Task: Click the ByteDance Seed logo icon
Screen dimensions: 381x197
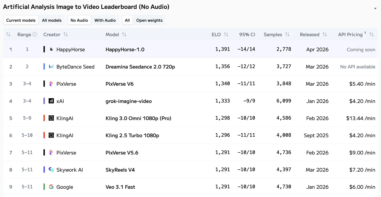Action: click(51, 67)
